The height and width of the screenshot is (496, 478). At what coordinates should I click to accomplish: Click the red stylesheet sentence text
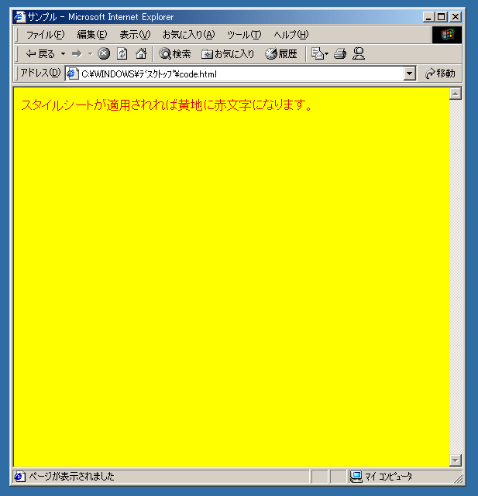click(x=167, y=105)
